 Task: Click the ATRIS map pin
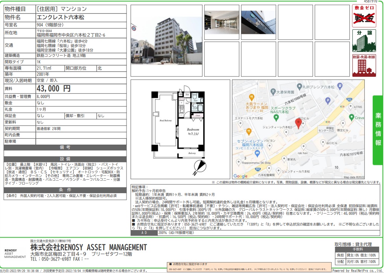(350, 107)
